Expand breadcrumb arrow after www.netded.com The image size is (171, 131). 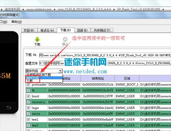coord(55,10)
